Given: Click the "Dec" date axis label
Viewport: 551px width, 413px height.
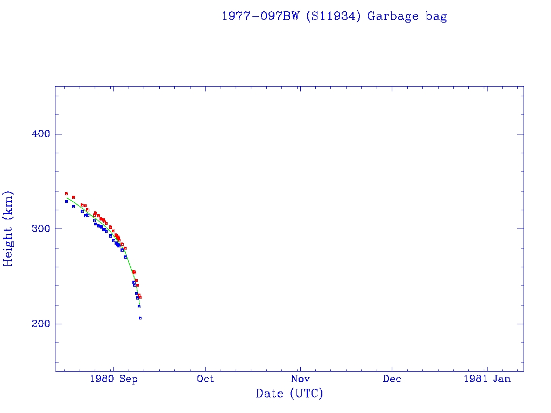Looking at the screenshot, I should pyautogui.click(x=392, y=379).
